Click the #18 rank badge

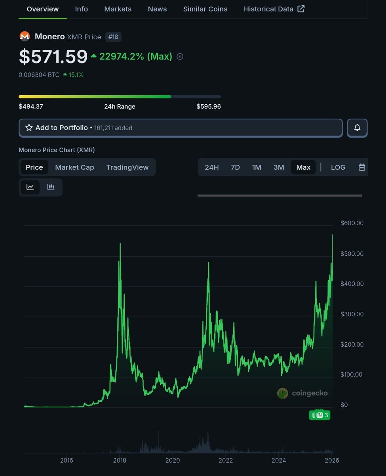click(x=113, y=37)
